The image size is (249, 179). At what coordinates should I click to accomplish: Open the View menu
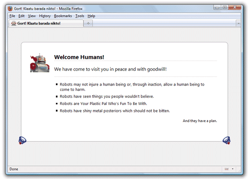point(32,16)
